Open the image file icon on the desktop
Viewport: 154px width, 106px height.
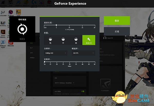point(3,23)
